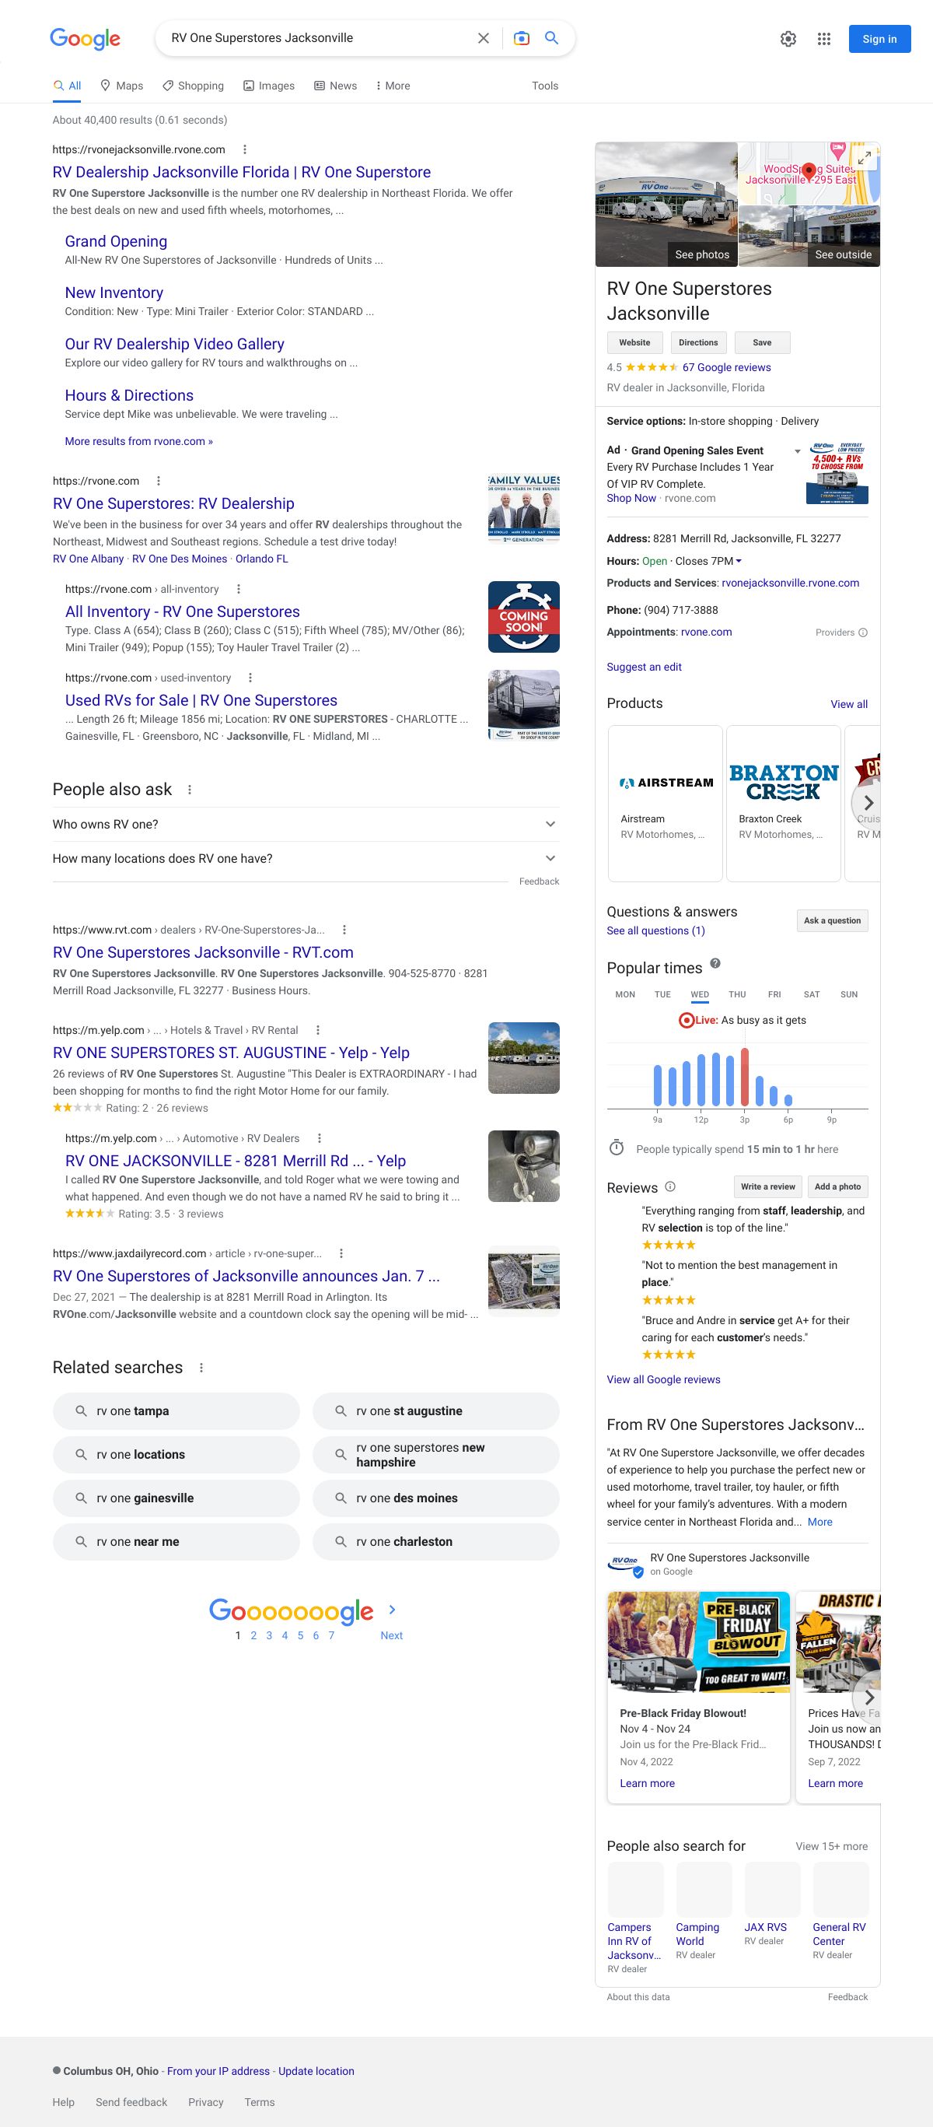Search by image with camera icon

point(522,38)
